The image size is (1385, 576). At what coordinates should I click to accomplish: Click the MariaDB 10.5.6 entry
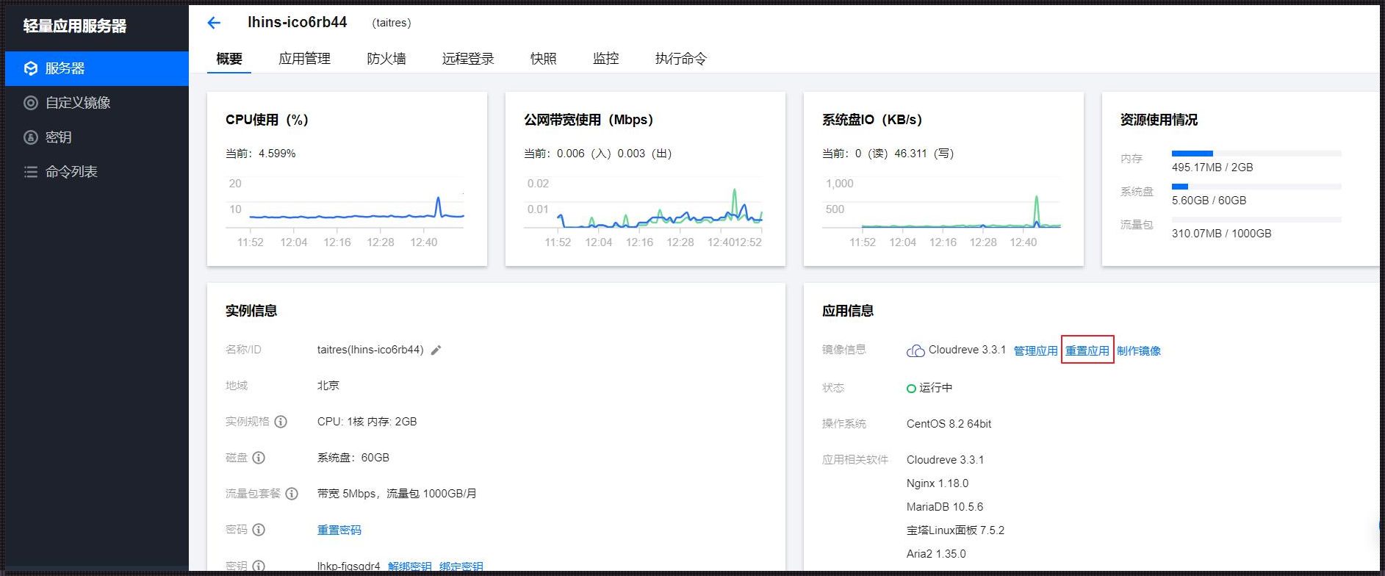(x=945, y=507)
